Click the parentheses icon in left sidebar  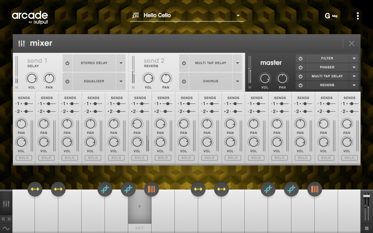[6, 219]
